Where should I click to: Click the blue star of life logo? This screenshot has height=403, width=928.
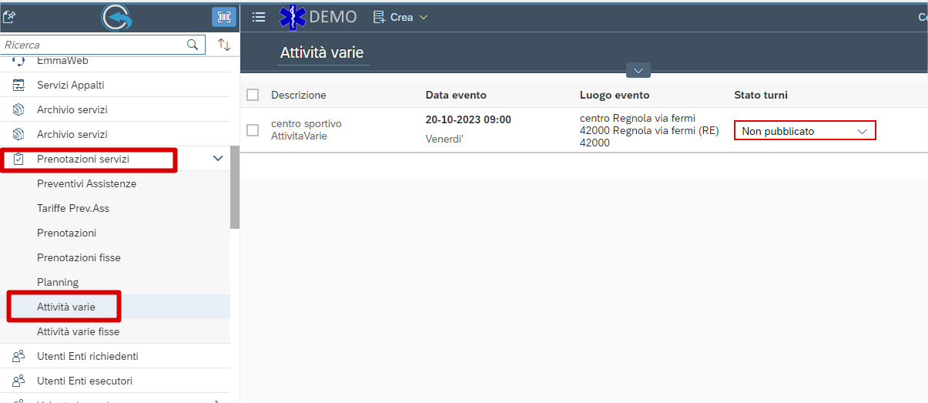[x=293, y=17]
